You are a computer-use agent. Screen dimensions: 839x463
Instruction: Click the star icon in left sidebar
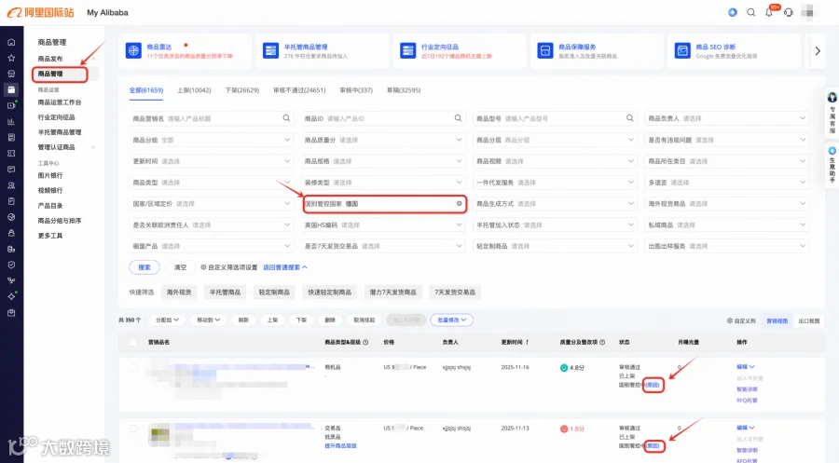[x=11, y=58]
